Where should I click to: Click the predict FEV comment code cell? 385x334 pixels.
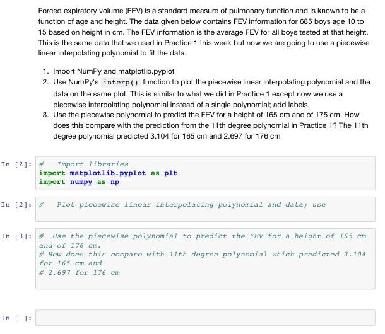[x=205, y=259]
